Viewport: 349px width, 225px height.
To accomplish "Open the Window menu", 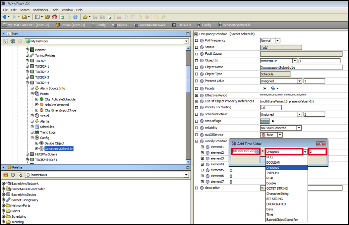I will [67, 10].
